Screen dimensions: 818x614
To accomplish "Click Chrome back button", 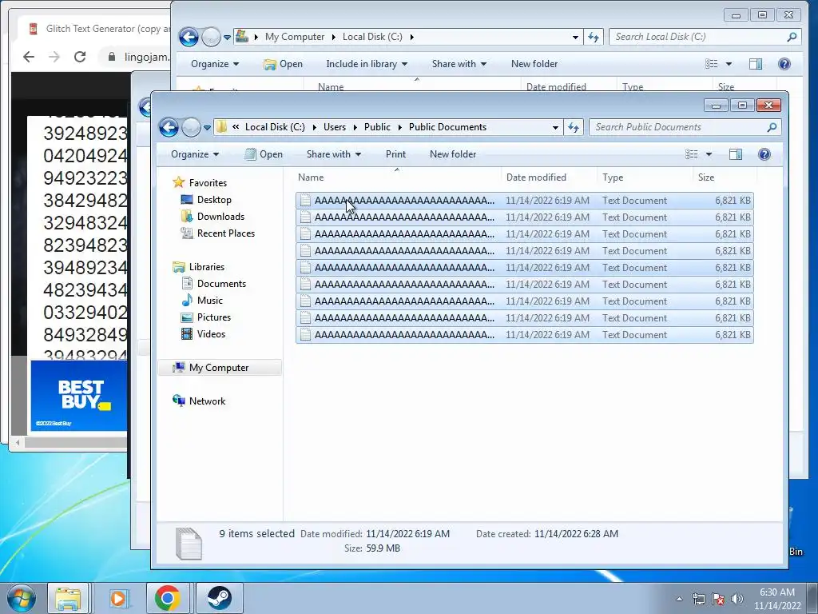I will (29, 57).
